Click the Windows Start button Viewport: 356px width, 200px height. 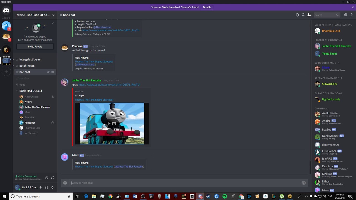pyautogui.click(x=4, y=196)
